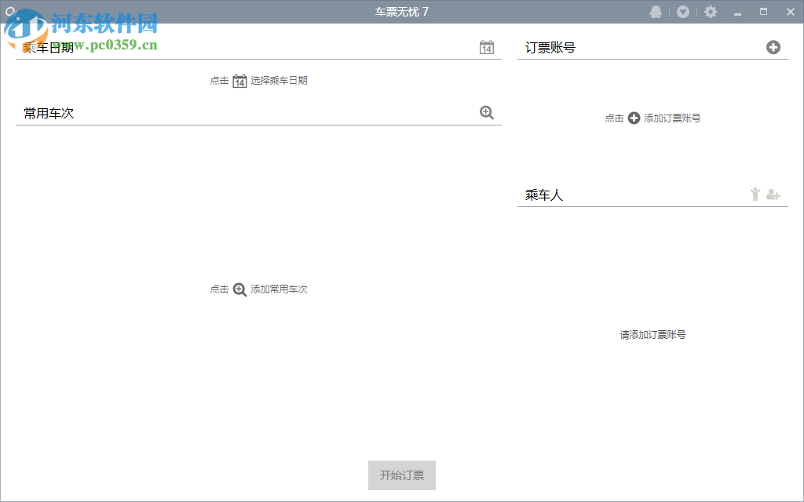
Task: Click the plus icon in the 添加订票账号 hint
Action: click(633, 118)
